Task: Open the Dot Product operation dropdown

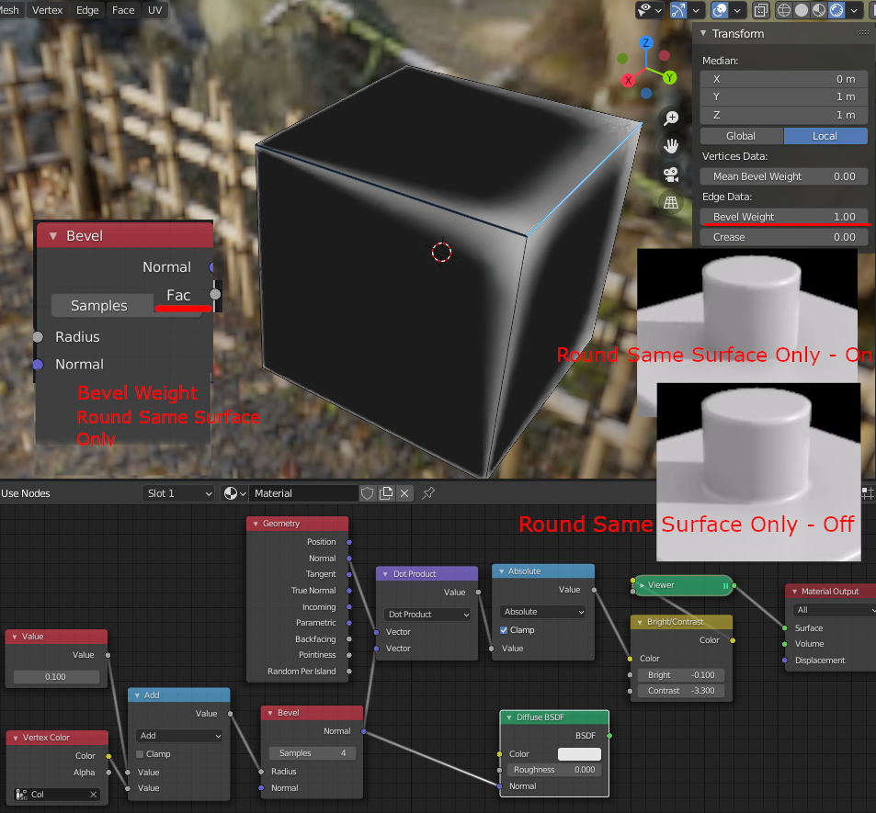Action: [x=428, y=615]
